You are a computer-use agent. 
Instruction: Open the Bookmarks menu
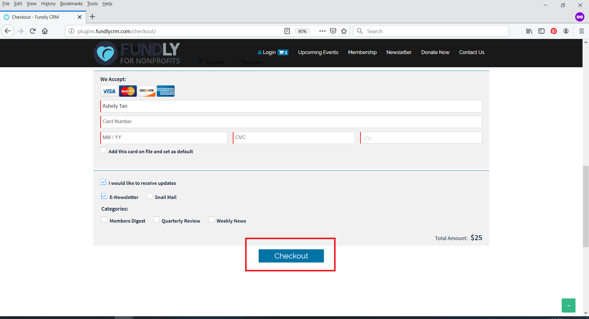(x=71, y=4)
